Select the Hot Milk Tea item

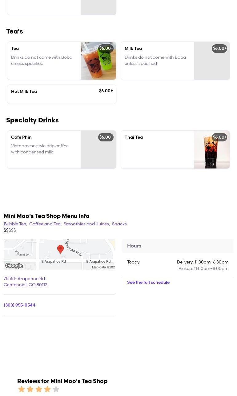coord(62,94)
